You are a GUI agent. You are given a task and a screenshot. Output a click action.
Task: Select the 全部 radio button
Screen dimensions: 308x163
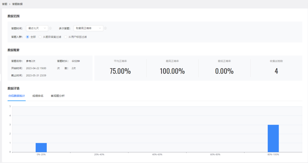[x=28, y=37]
